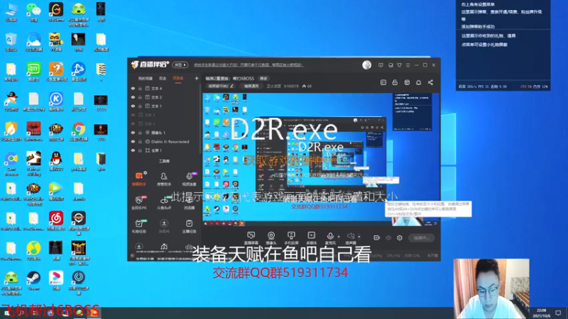Start recording with the record icon
Screen dimensions: 568x319
coord(377,237)
